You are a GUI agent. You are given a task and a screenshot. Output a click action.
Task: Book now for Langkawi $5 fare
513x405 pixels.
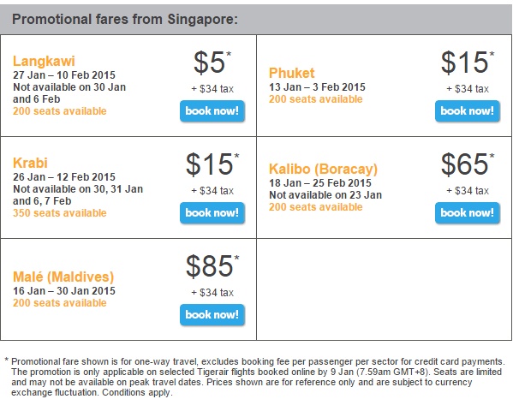[x=212, y=111]
